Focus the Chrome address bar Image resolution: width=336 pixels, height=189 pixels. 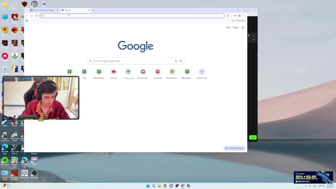click(x=132, y=16)
